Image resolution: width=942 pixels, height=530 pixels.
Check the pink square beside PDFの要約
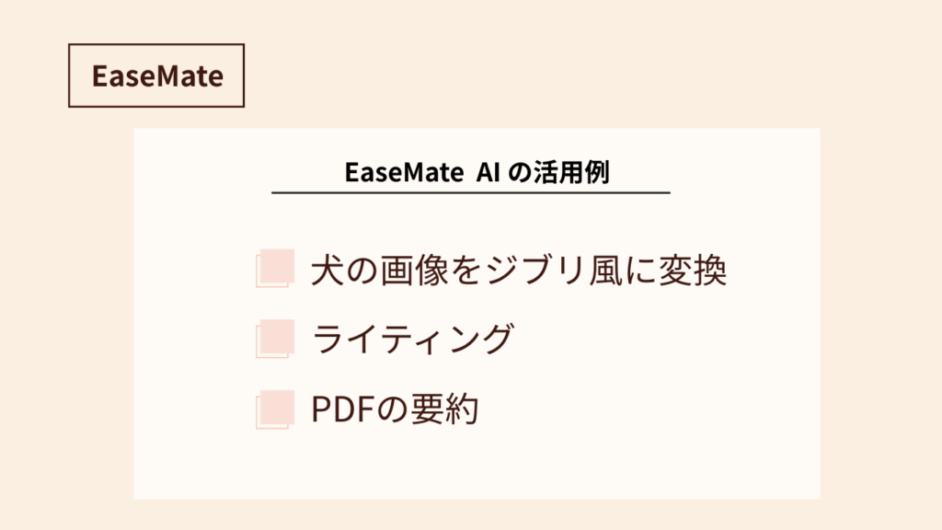[x=275, y=409]
